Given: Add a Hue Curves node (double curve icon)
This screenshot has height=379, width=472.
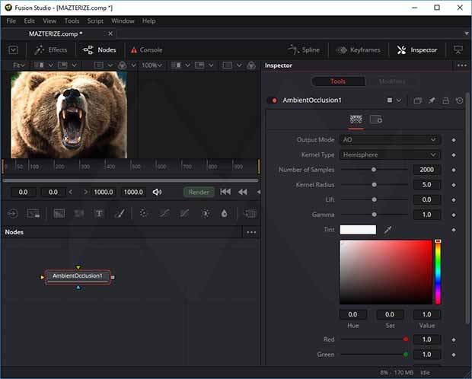Looking at the screenshot, I should point(184,213).
